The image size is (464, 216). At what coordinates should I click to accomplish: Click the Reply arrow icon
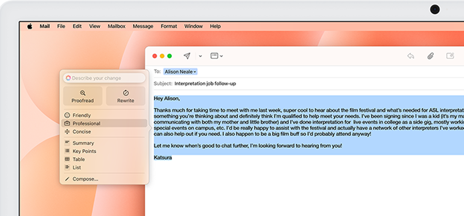point(411,56)
